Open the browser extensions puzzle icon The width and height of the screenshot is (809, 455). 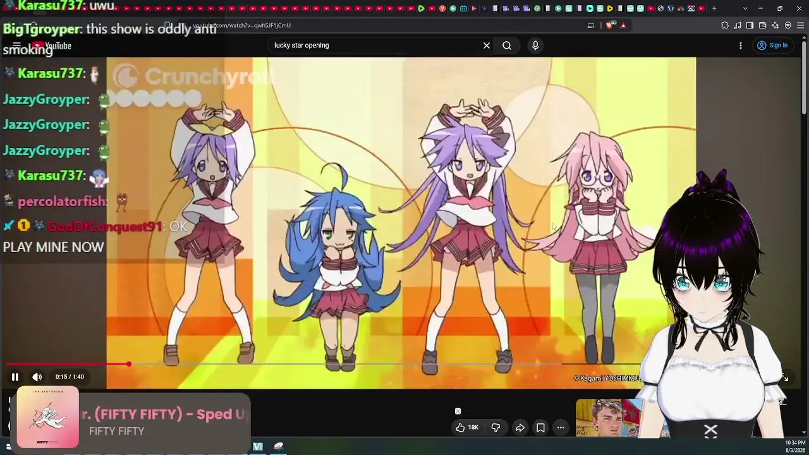(725, 25)
